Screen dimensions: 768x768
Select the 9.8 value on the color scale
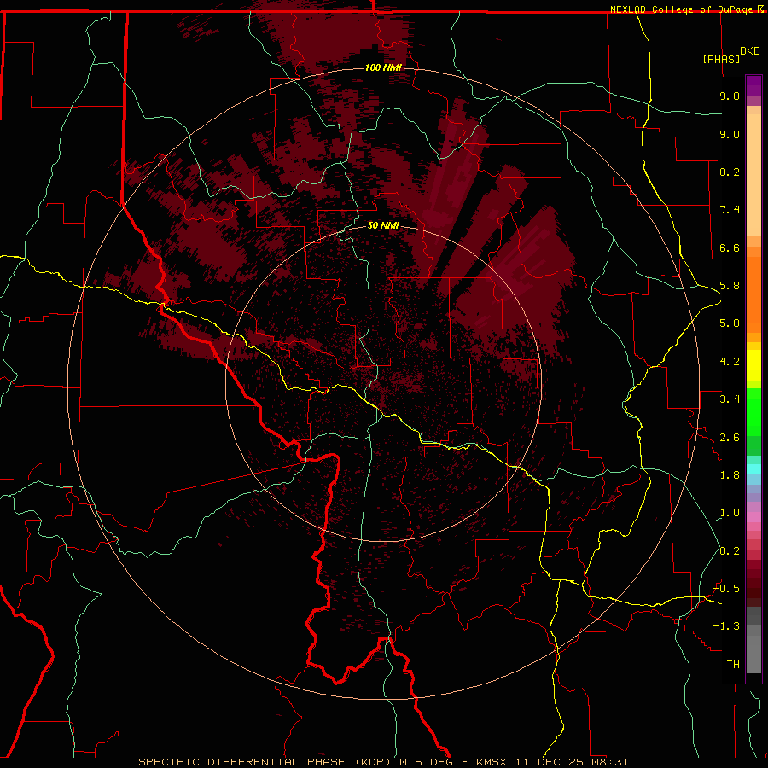coord(730,96)
